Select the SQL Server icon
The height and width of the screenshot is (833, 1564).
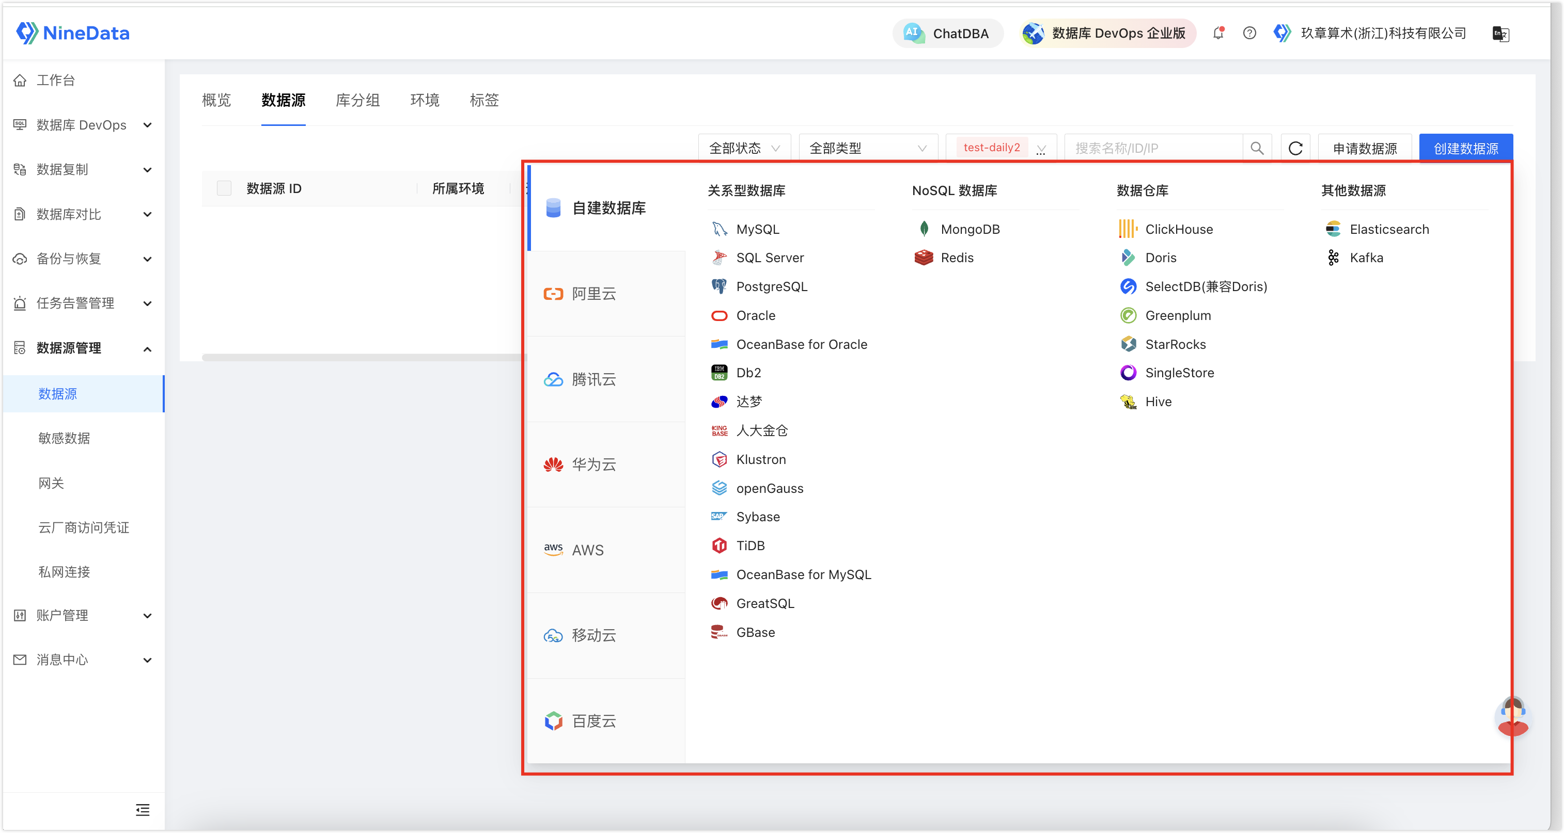pos(719,257)
